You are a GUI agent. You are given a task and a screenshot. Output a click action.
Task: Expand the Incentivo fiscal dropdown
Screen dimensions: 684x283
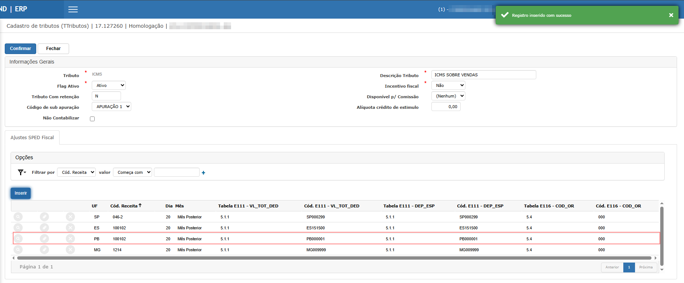tap(448, 85)
